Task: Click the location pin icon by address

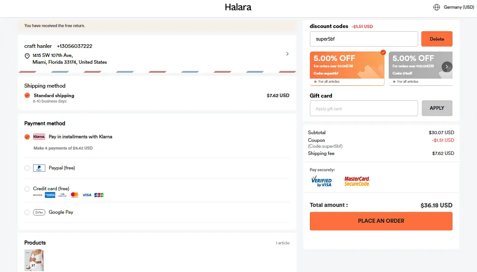Action: point(27,56)
